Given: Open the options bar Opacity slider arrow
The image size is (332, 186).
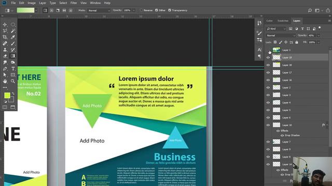Looking at the screenshot, I should click(134, 10).
